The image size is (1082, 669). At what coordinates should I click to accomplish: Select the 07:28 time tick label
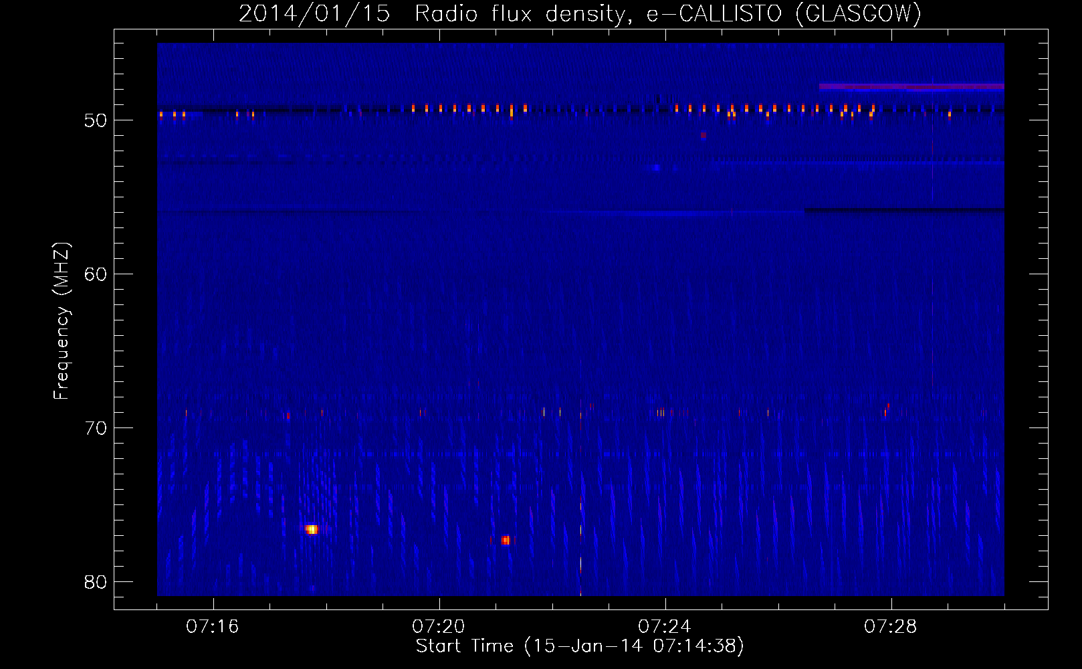coord(891,627)
